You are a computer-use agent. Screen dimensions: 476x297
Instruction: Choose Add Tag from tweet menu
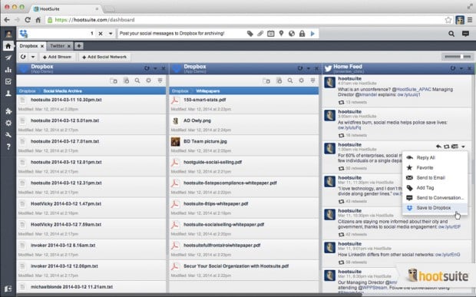[x=435, y=187]
